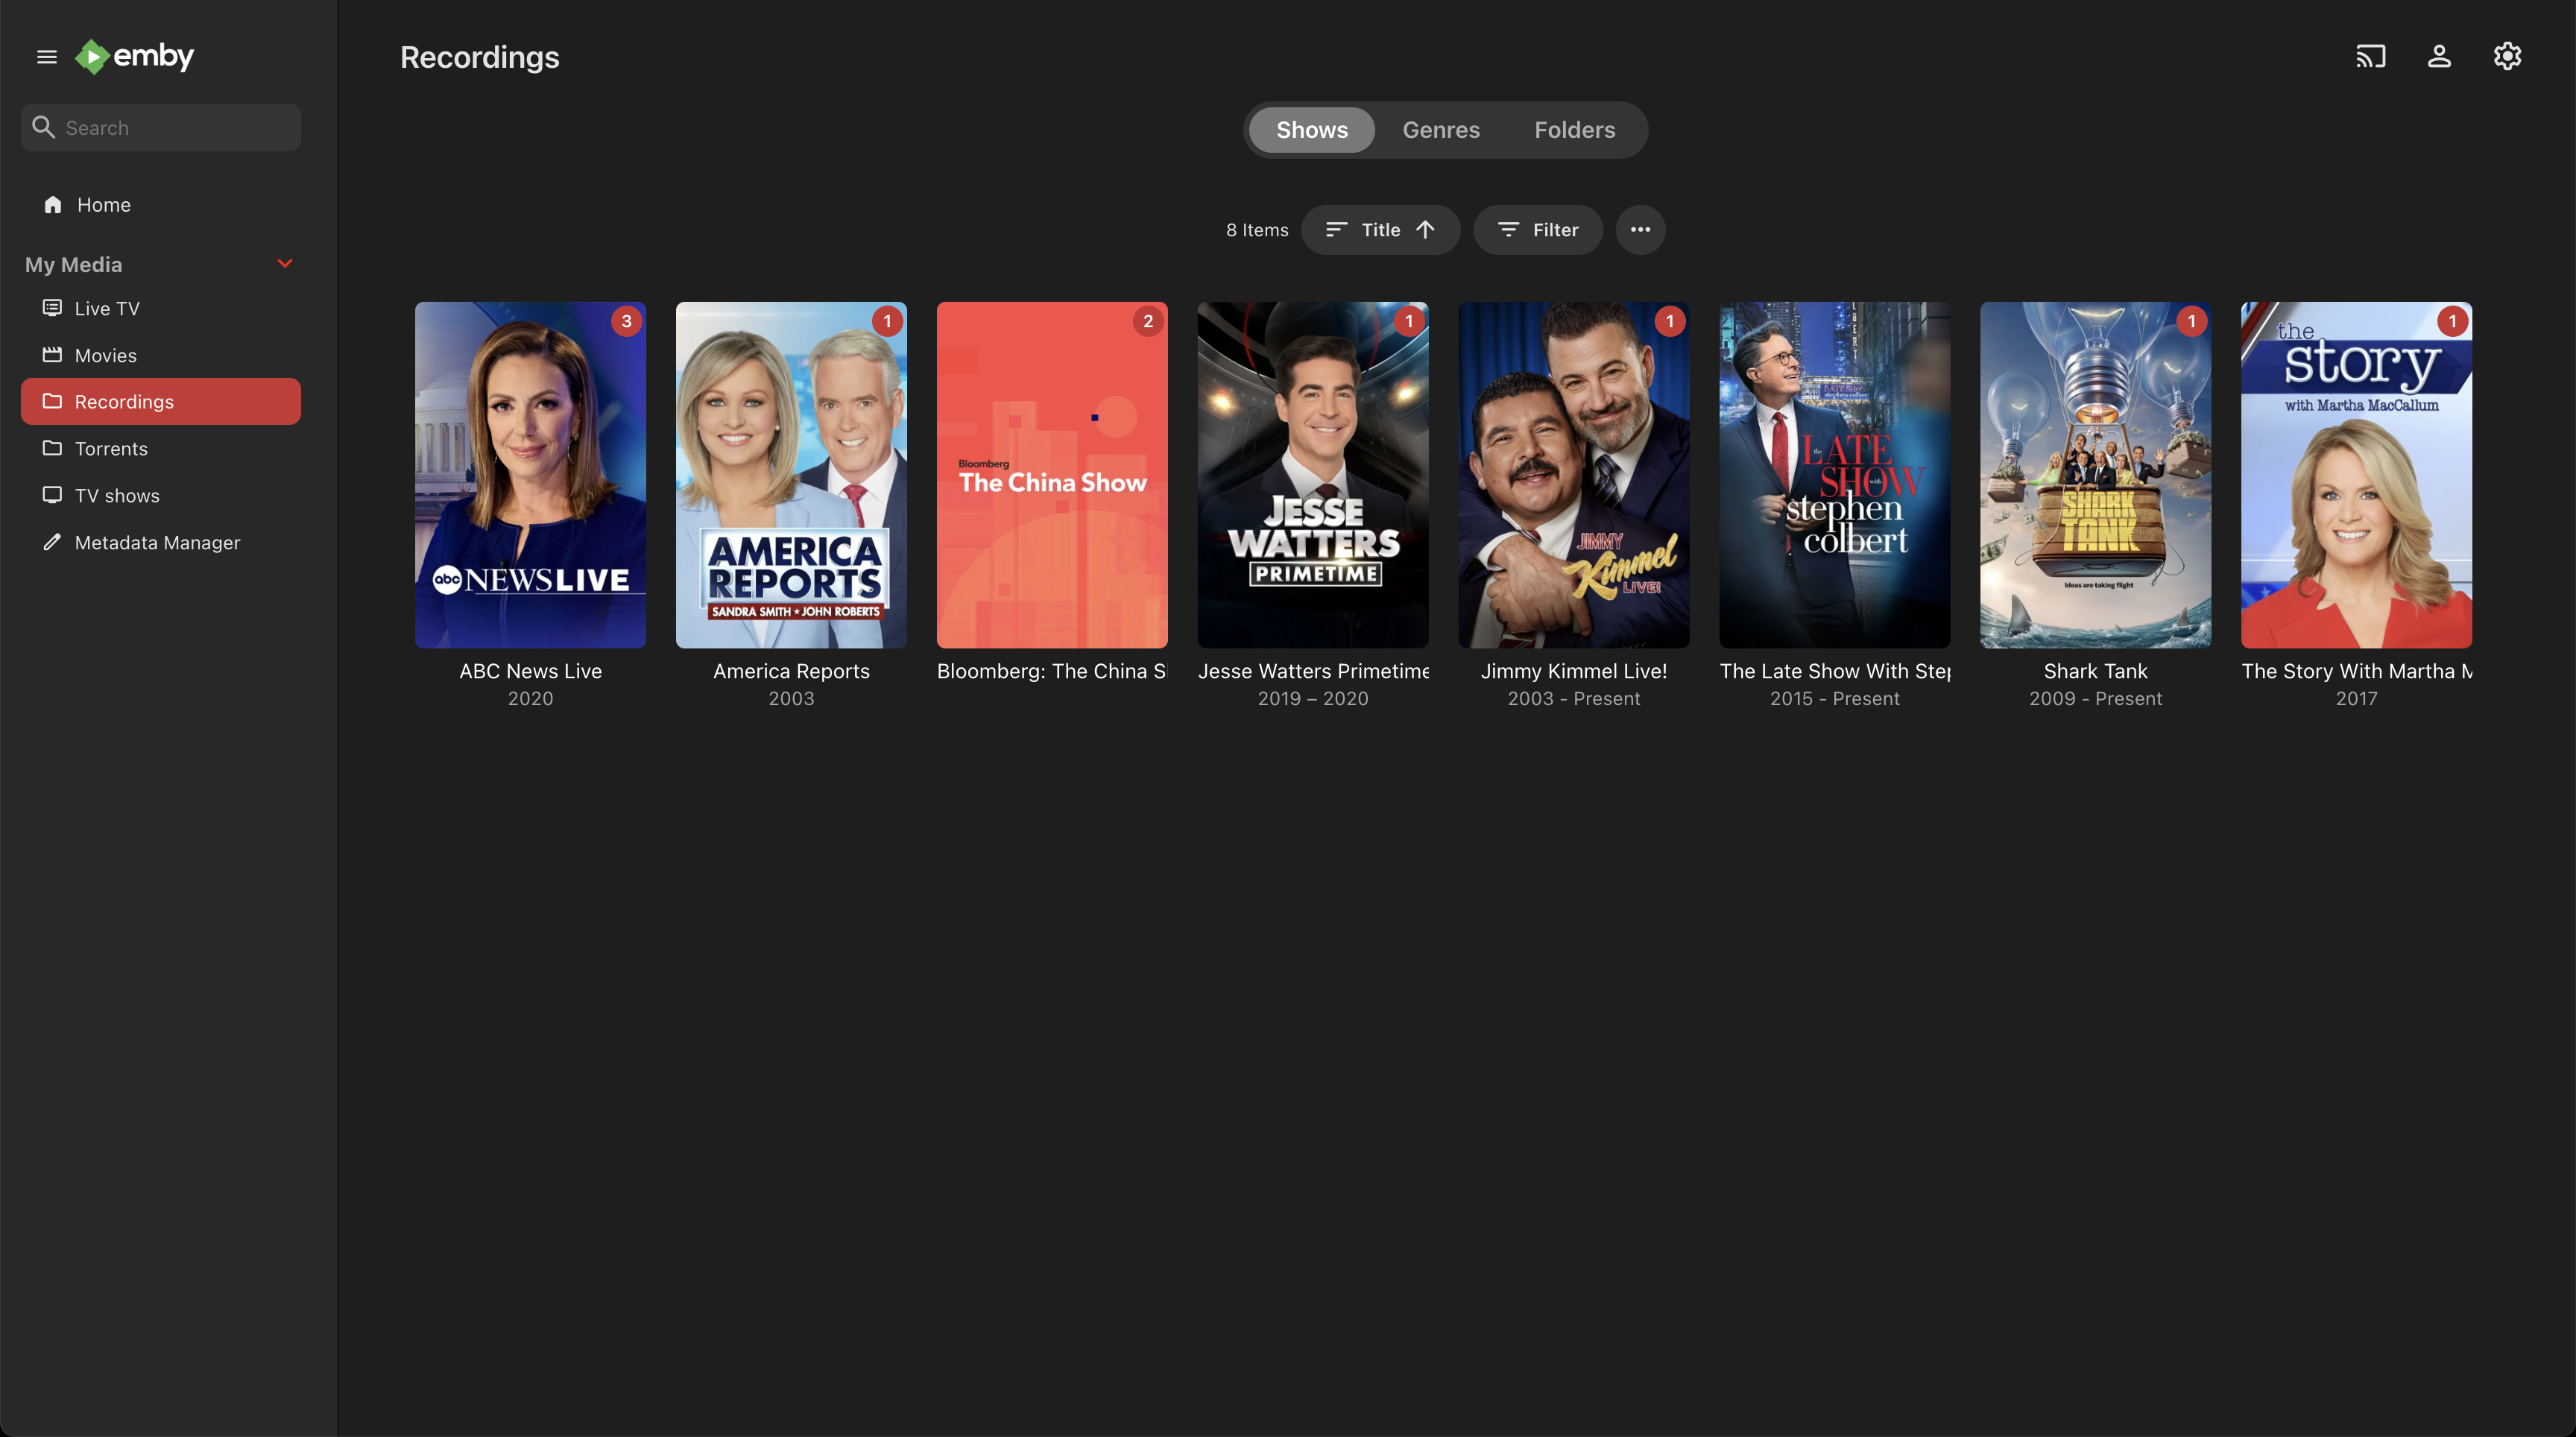Click The Late Show With Stephen title
The image size is (2576, 1437).
[x=1835, y=671]
